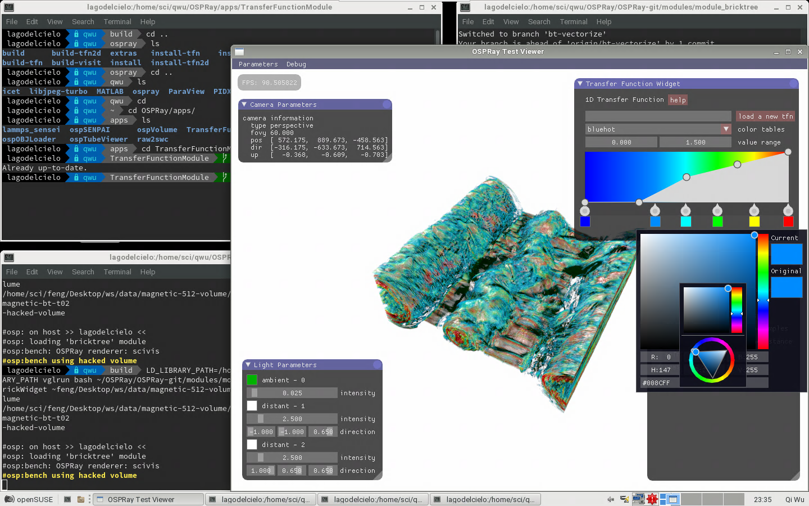
Task: Select the azure color stop handle
Action: tap(655, 211)
